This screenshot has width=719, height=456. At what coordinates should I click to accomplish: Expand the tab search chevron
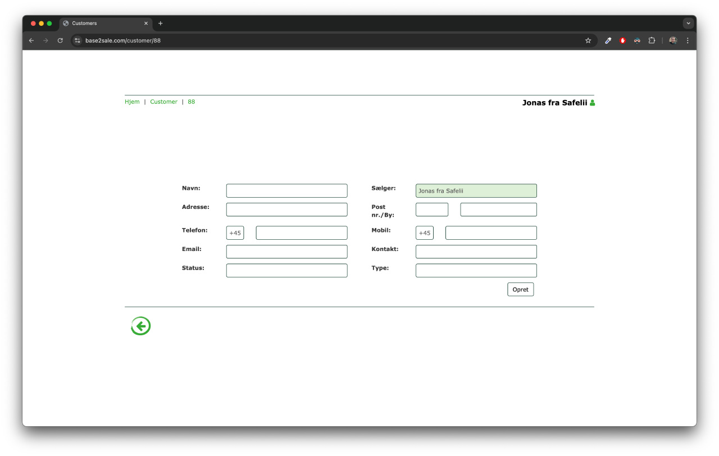coord(688,24)
